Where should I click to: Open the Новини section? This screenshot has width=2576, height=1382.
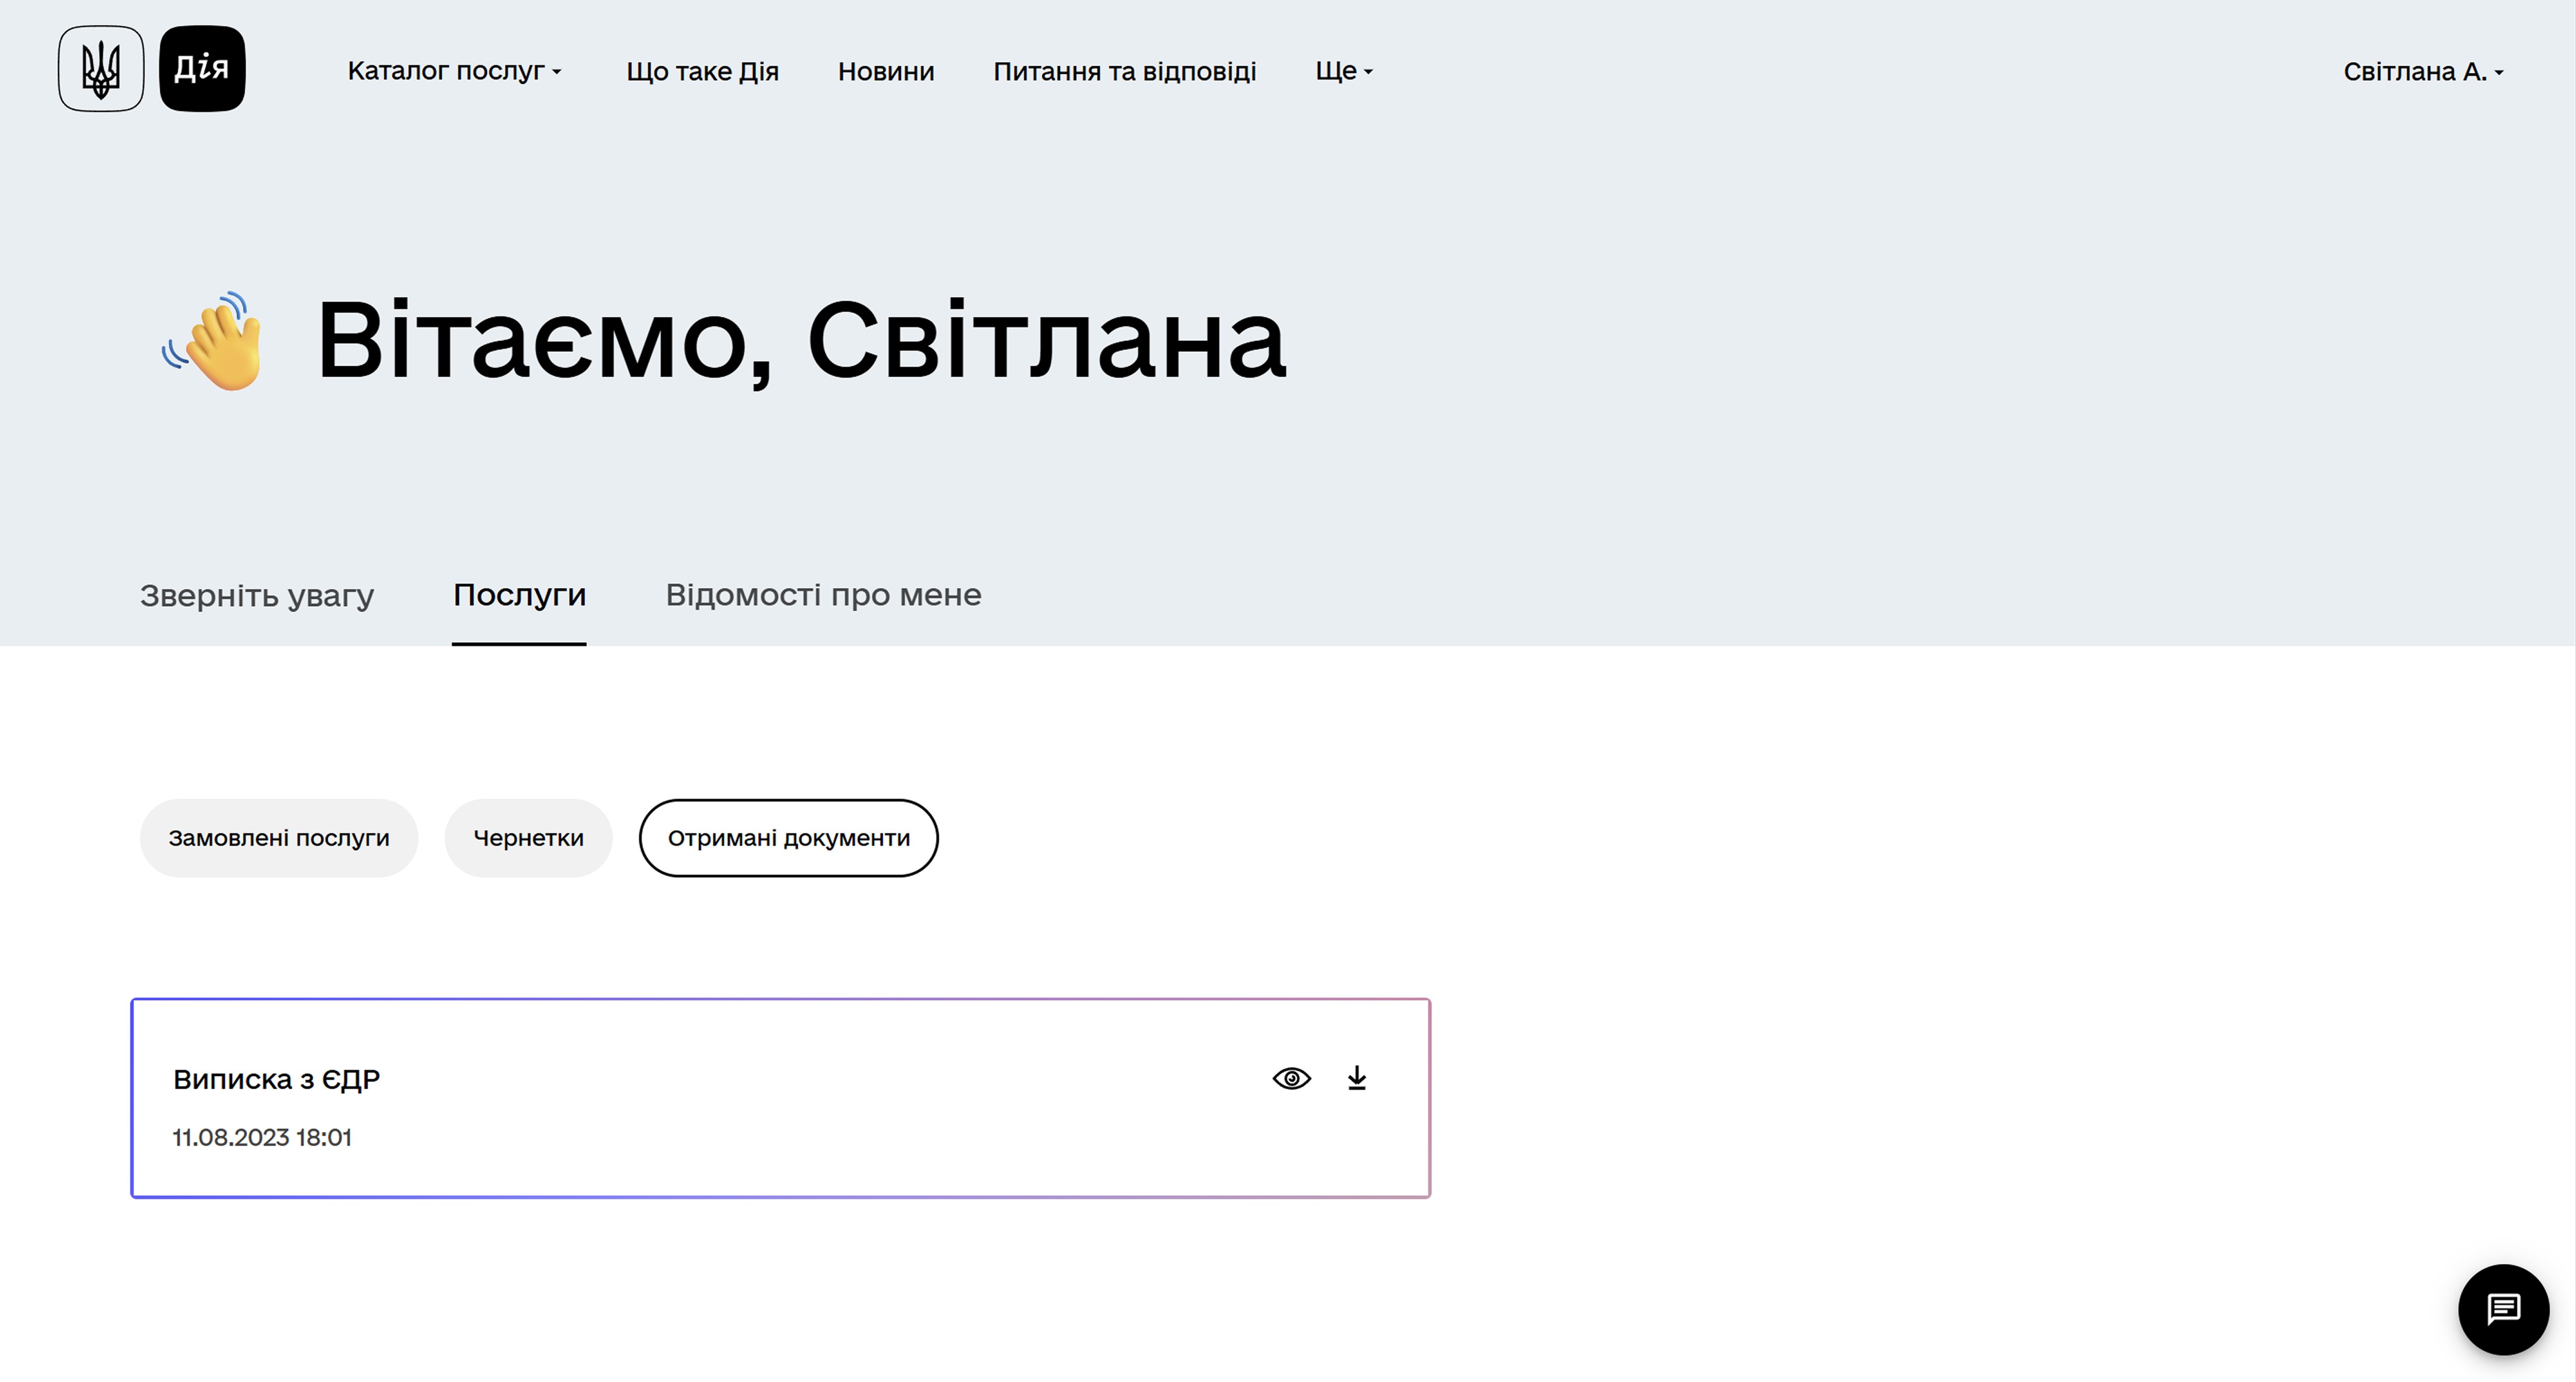tap(885, 71)
